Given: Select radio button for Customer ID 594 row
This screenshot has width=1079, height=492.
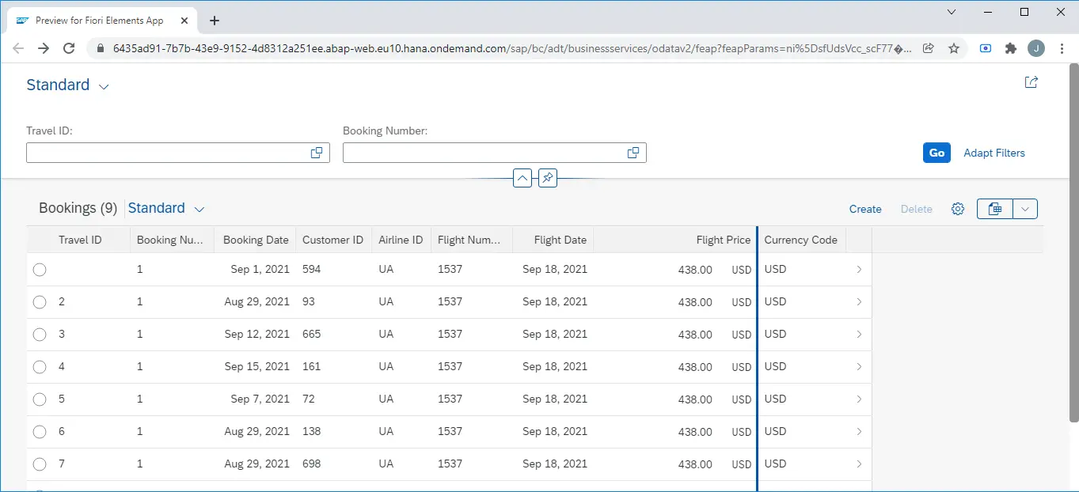Looking at the screenshot, I should coord(40,270).
